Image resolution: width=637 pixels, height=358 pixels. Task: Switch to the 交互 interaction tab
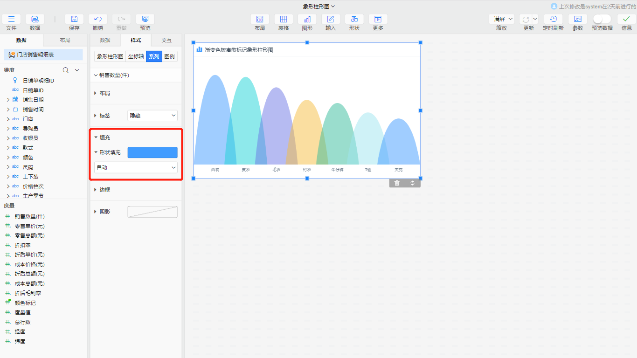(x=166, y=40)
